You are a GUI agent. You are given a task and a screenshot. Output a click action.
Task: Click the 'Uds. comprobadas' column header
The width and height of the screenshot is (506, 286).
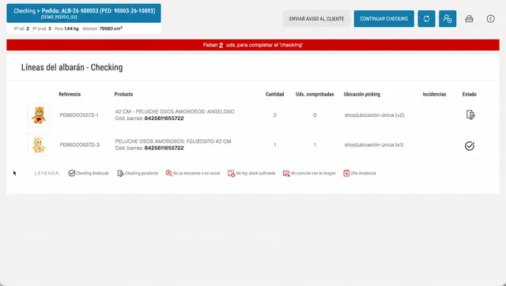pyautogui.click(x=315, y=94)
